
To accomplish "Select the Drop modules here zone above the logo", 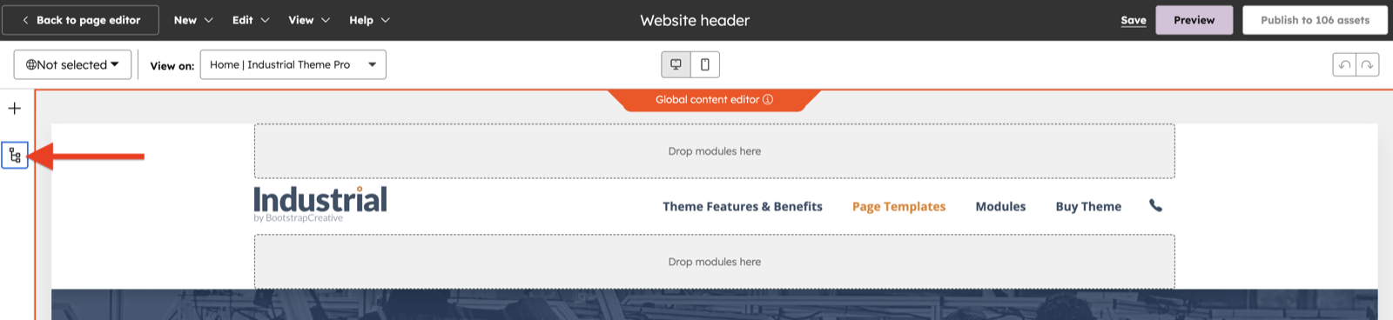I will pos(715,151).
